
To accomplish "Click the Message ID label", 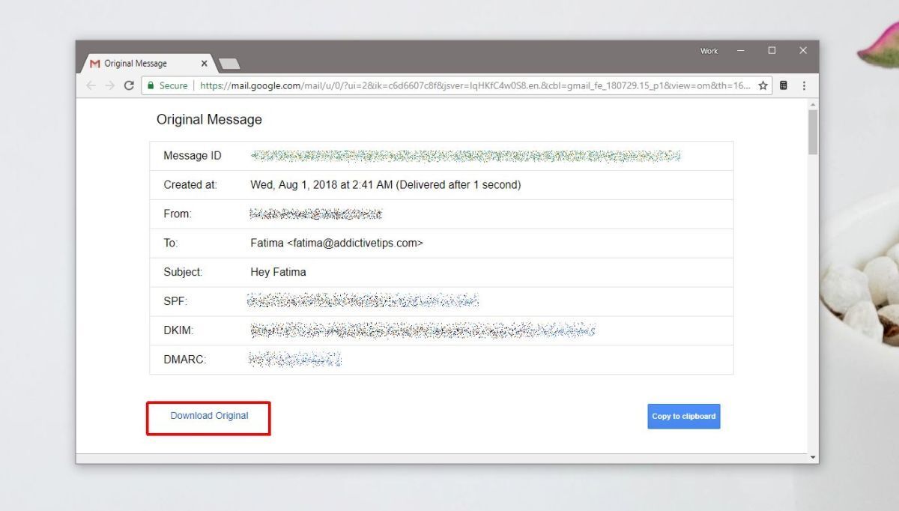I will (x=193, y=156).
